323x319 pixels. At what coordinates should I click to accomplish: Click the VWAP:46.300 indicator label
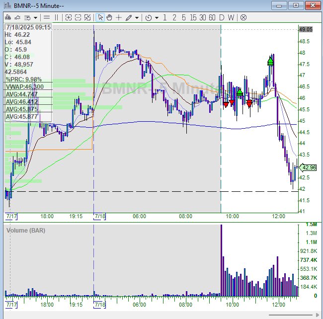(x=25, y=86)
